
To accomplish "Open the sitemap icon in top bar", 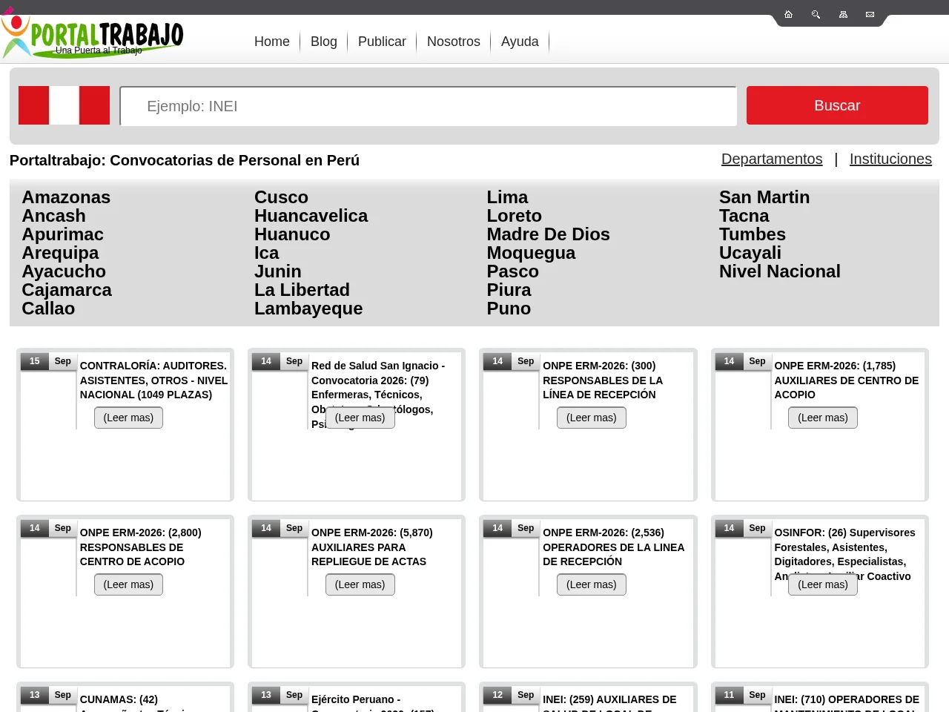I will coord(843,14).
